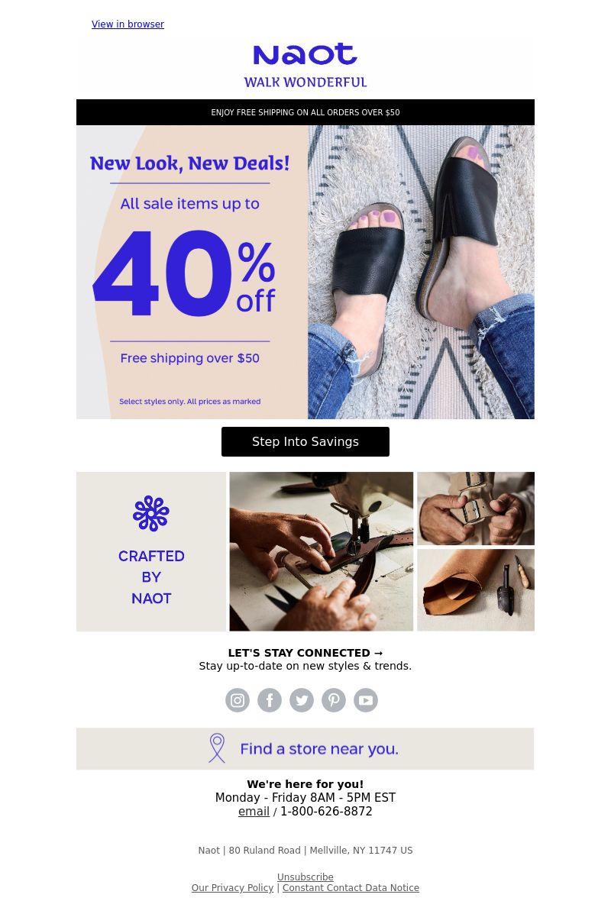
Task: Click the Find a store near you banner
Action: pos(305,749)
